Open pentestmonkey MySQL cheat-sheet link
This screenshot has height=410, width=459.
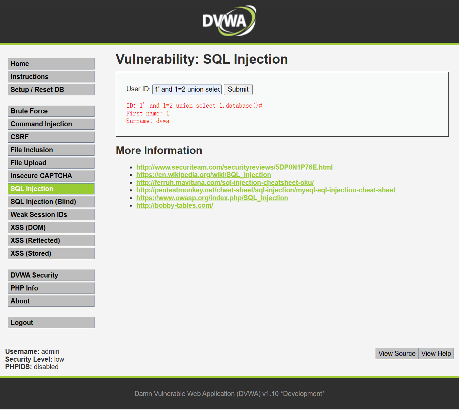point(266,190)
